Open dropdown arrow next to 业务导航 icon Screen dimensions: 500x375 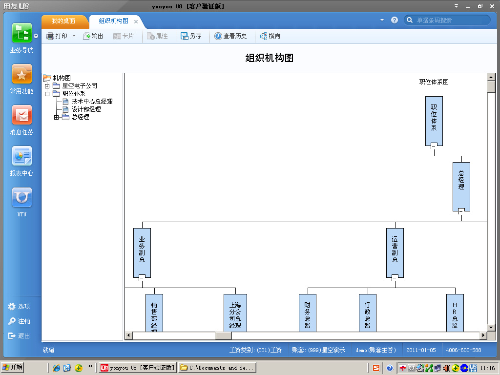(x=36, y=36)
